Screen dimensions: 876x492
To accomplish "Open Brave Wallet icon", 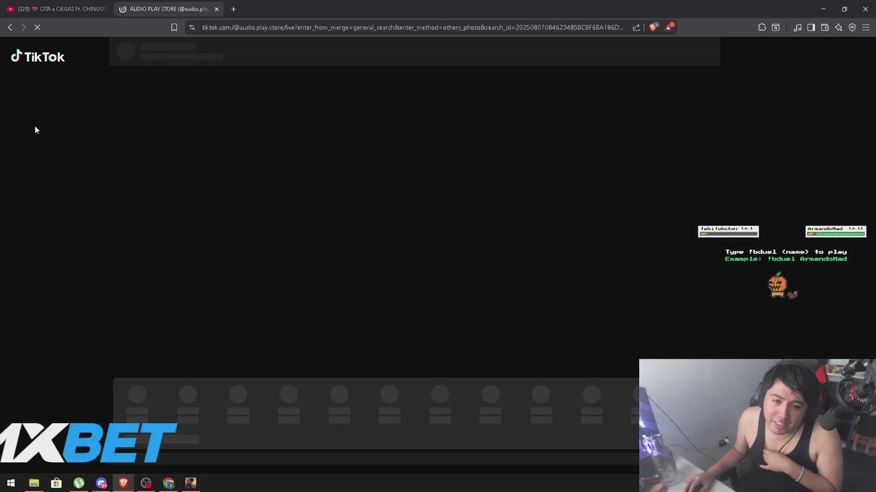I will pos(825,27).
